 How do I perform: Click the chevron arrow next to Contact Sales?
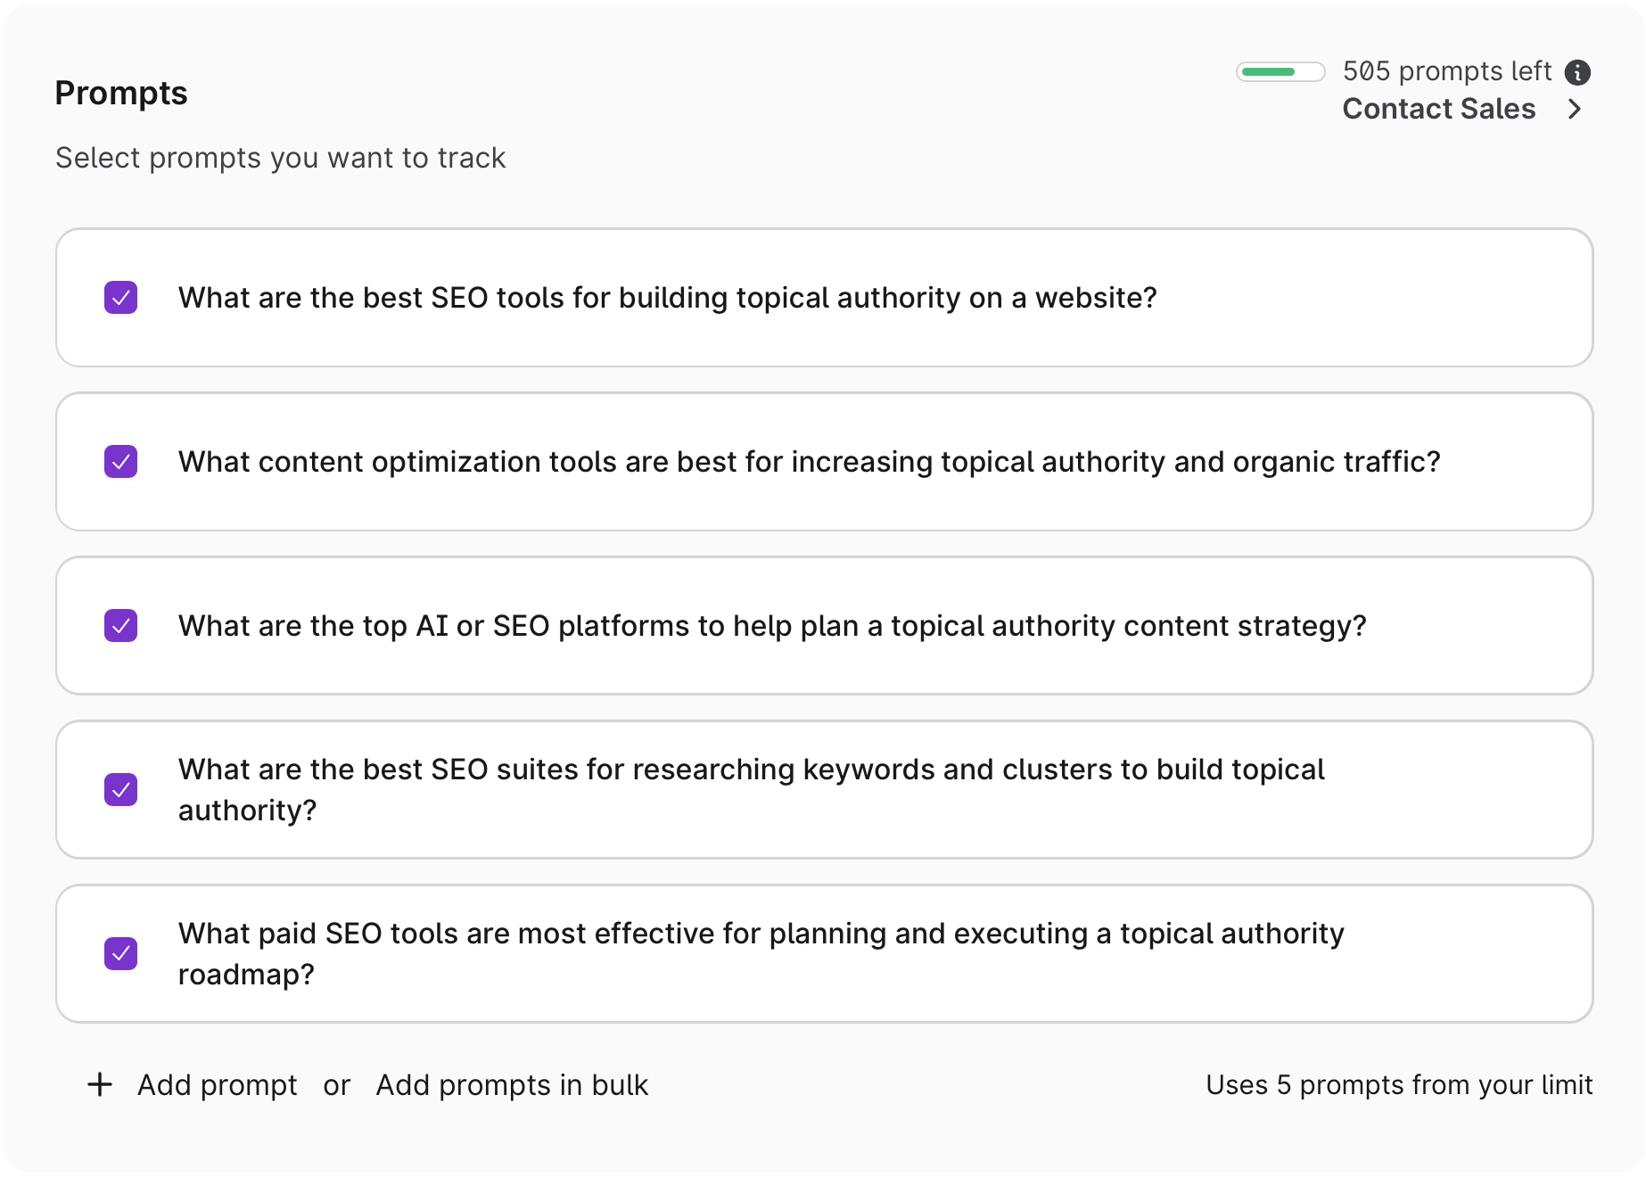pos(1575,109)
